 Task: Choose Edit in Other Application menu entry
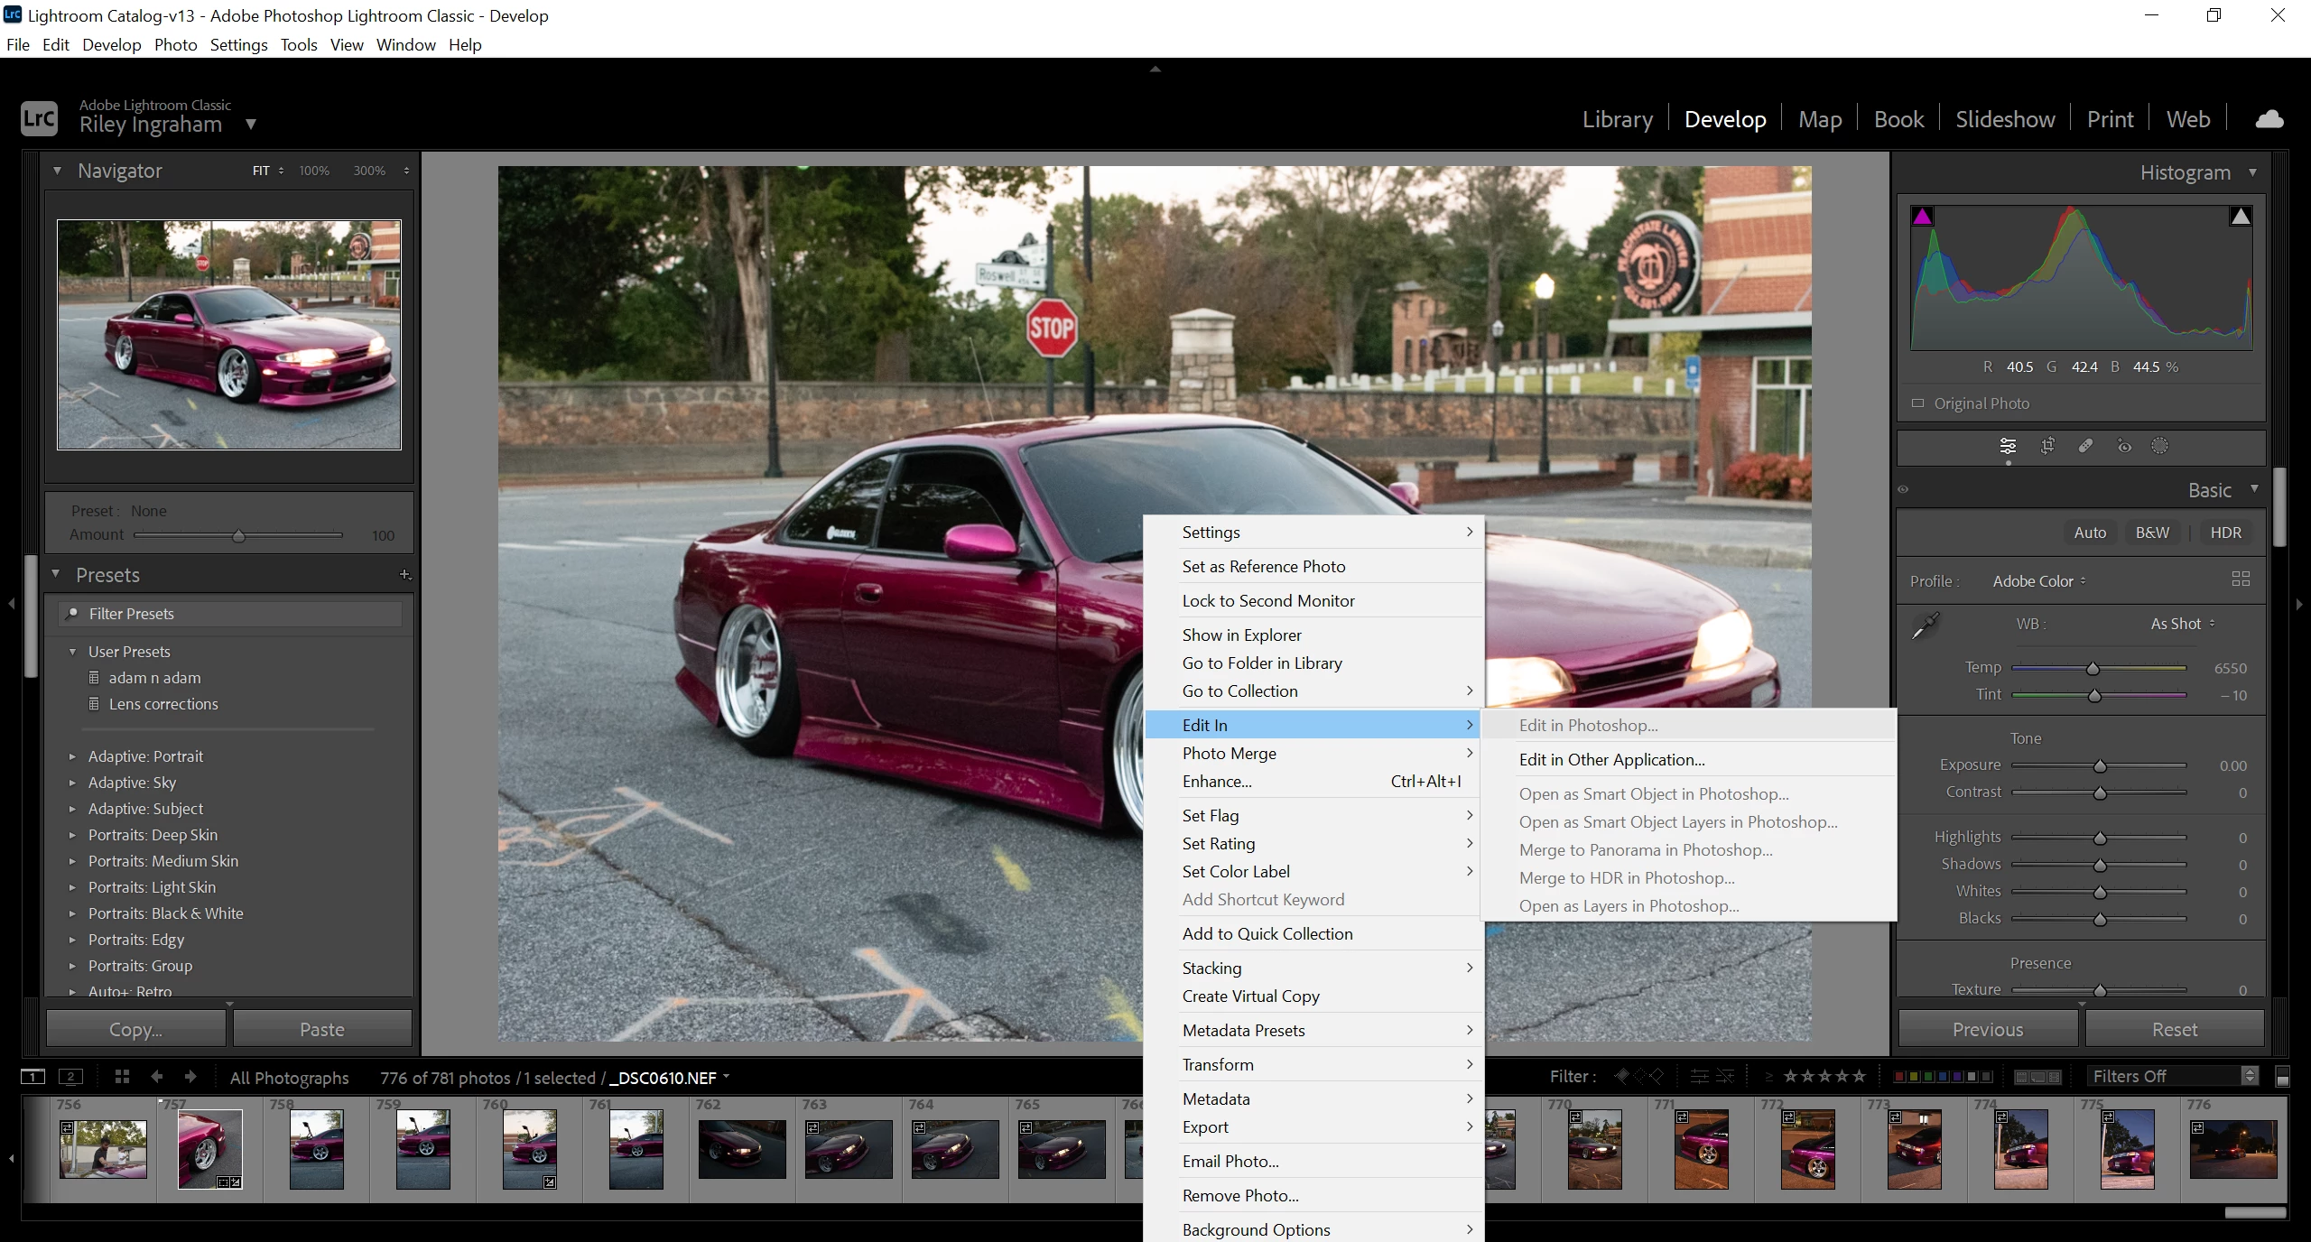click(1611, 759)
